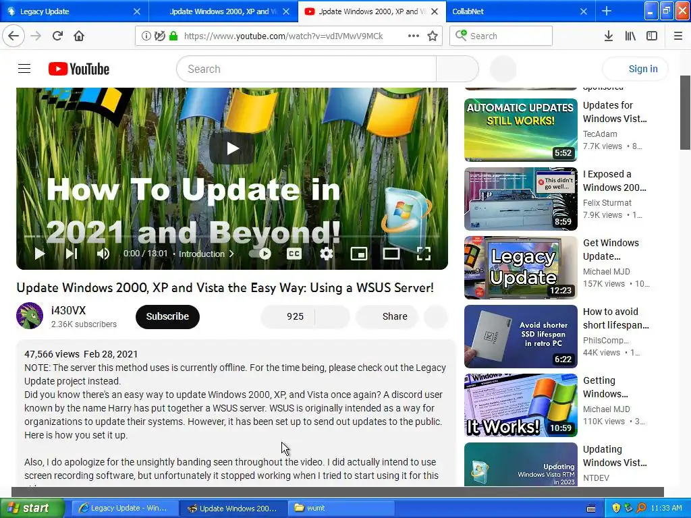691x518 pixels.
Task: Open the Firefox library icon
Action: (630, 36)
